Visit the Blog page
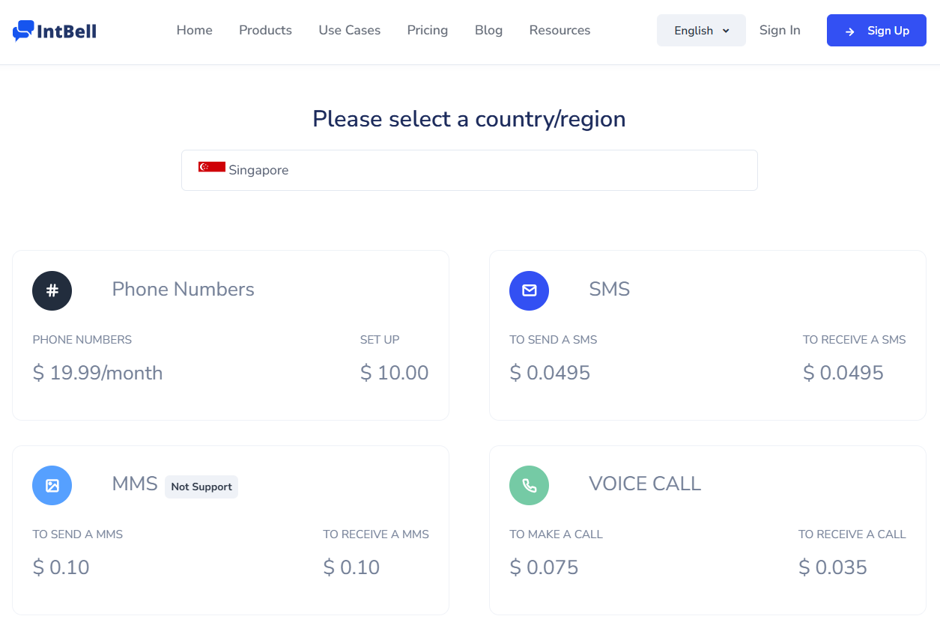The image size is (940, 628). 488,30
